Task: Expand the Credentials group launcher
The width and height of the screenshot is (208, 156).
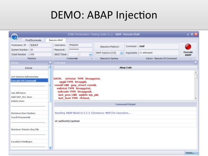Action: (92, 58)
